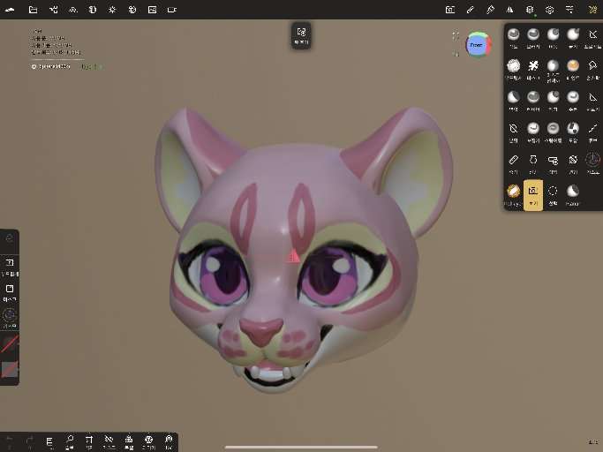
Task: Click the screenshot icon in right top bar
Action: click(450, 10)
